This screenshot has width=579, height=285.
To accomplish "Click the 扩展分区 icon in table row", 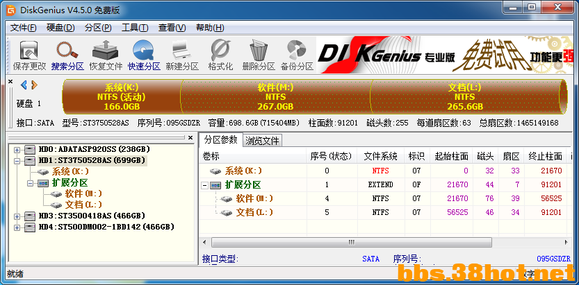I will pyautogui.click(x=215, y=185).
